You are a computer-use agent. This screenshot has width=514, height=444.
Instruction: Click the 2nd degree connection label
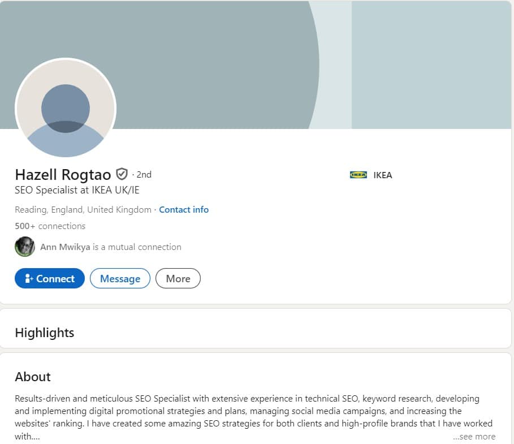coord(144,175)
